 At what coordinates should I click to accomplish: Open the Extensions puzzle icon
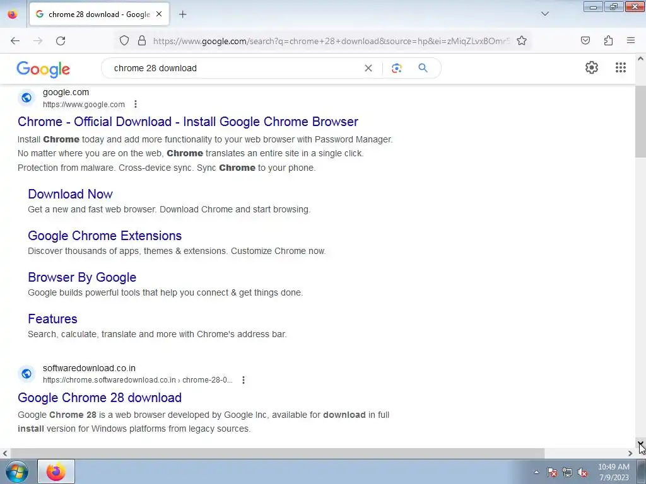[608, 40]
